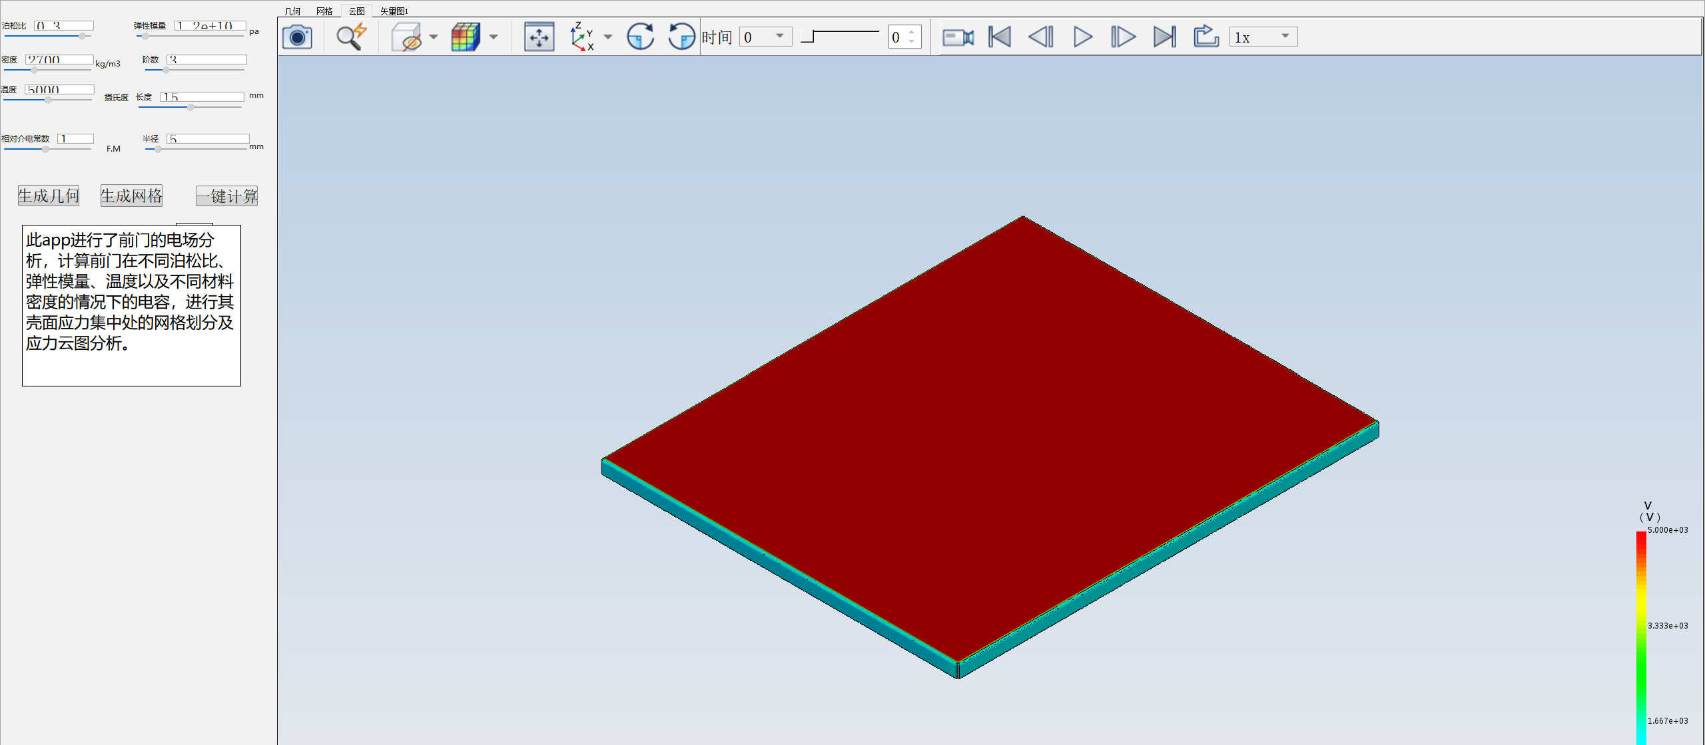Take a snapshot with the camera icon

click(x=297, y=37)
